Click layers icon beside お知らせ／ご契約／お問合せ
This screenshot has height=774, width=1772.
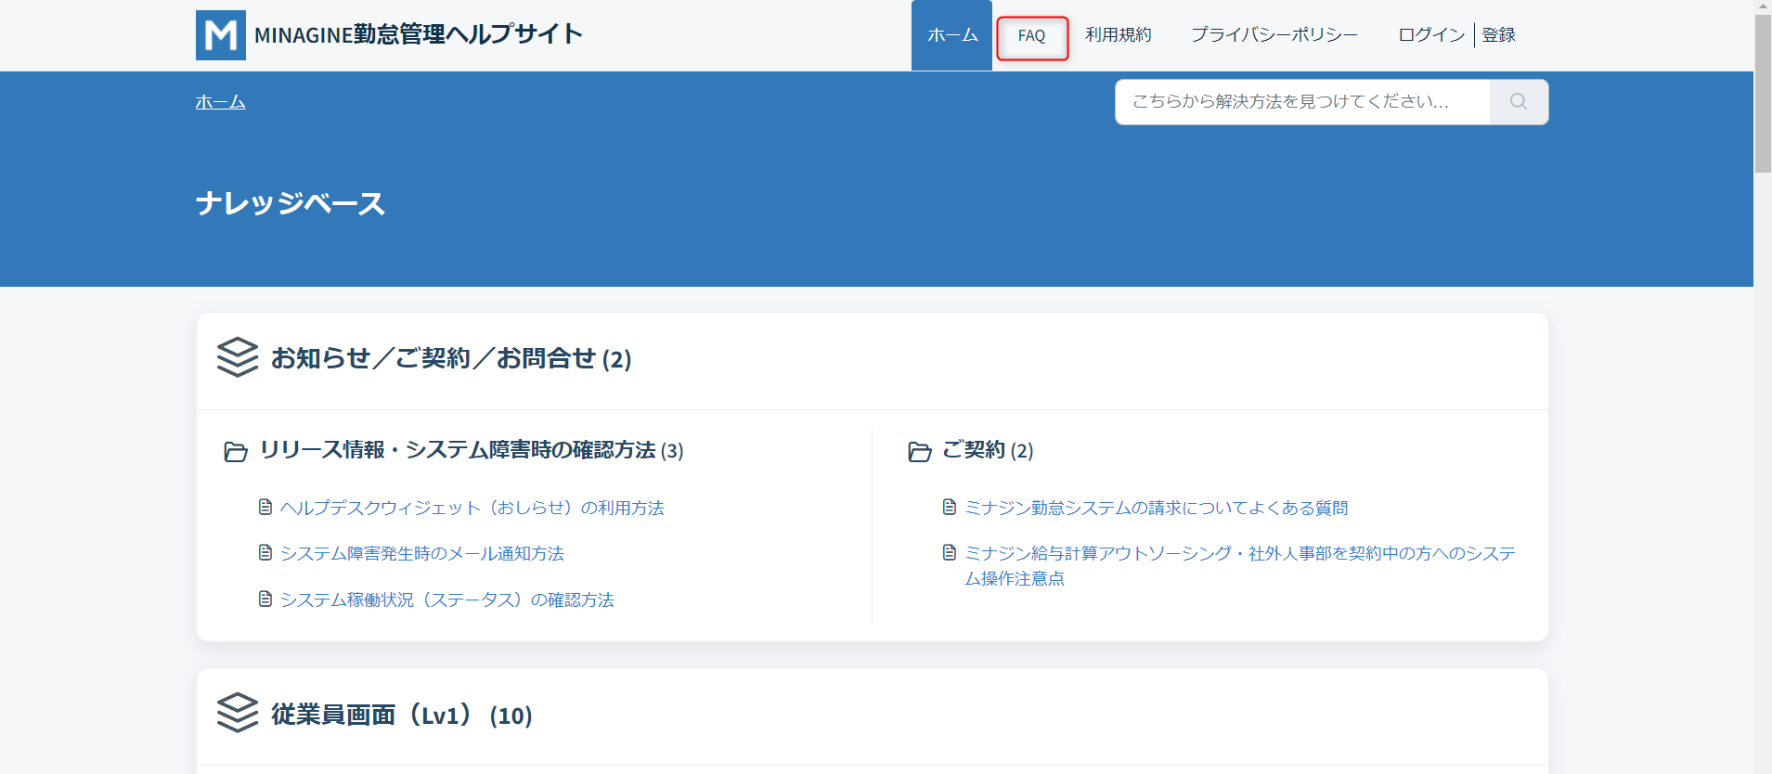click(x=238, y=357)
